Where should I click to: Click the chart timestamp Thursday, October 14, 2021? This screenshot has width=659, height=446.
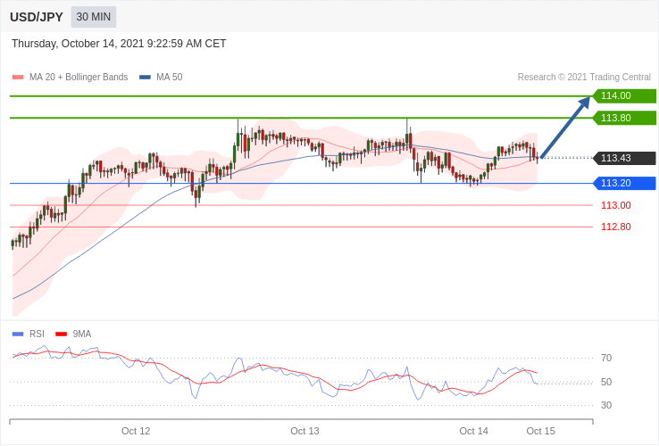pyautogui.click(x=119, y=44)
